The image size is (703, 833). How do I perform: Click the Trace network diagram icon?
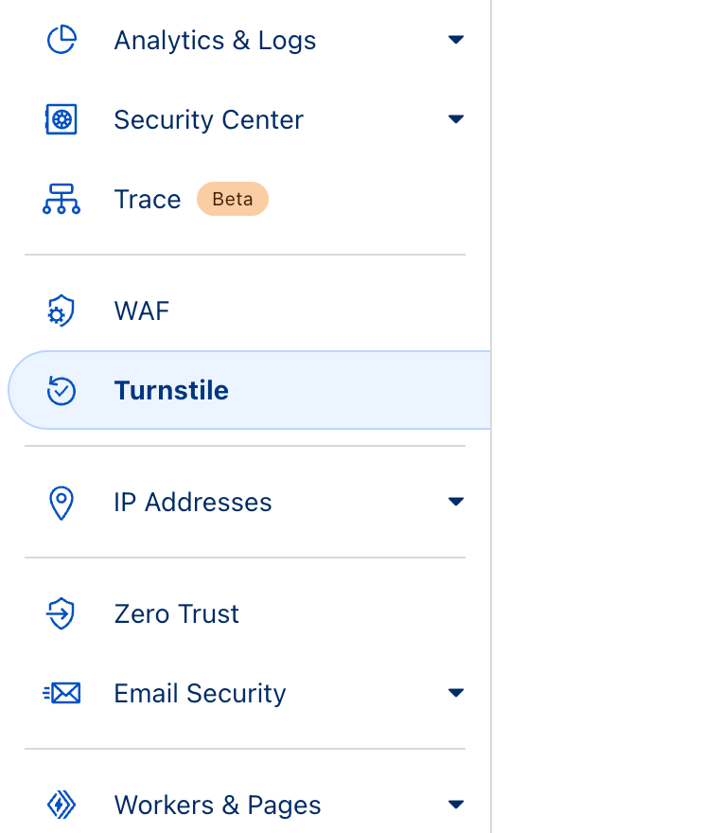[x=62, y=200]
